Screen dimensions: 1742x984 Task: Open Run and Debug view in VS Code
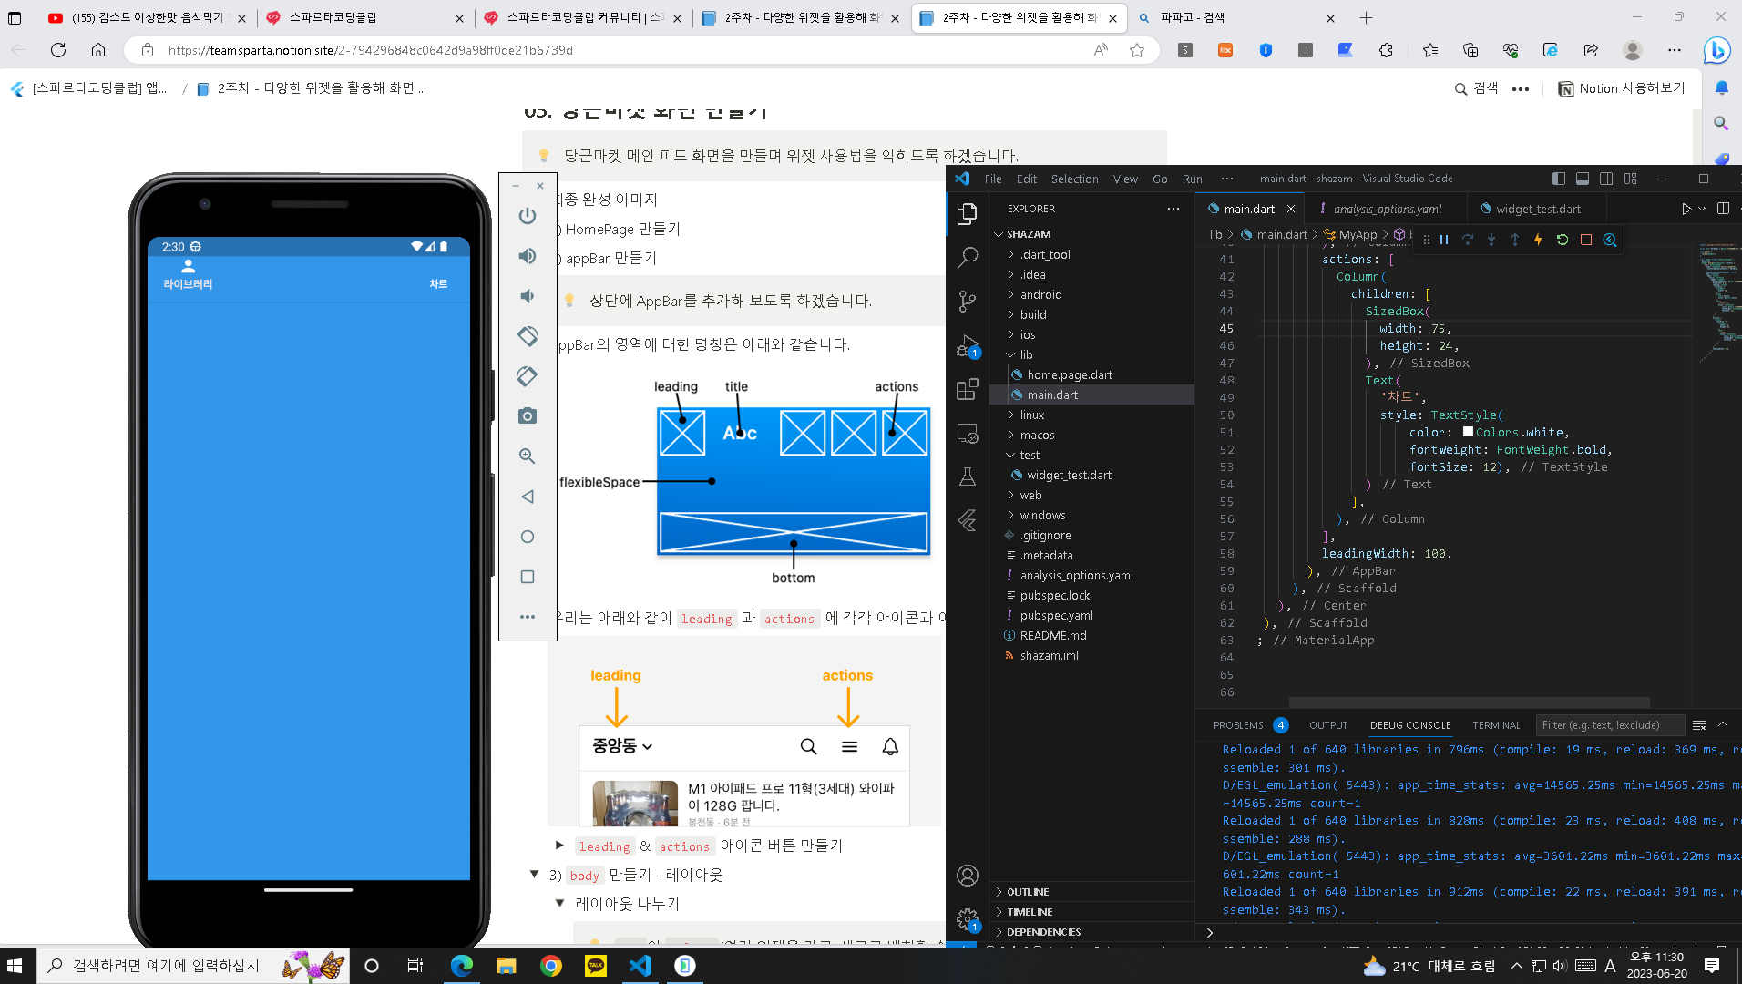click(x=968, y=345)
